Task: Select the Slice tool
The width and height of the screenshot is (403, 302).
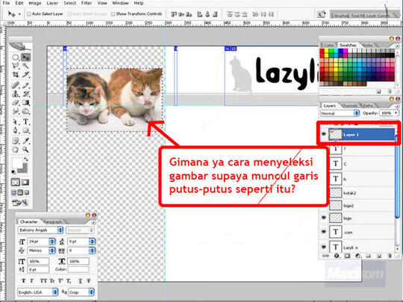Action: [x=25, y=75]
